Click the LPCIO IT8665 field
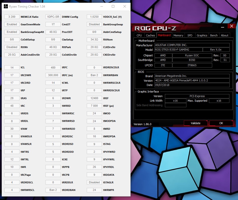The width and height of the screenshot is (238, 200). [x=192, y=65]
